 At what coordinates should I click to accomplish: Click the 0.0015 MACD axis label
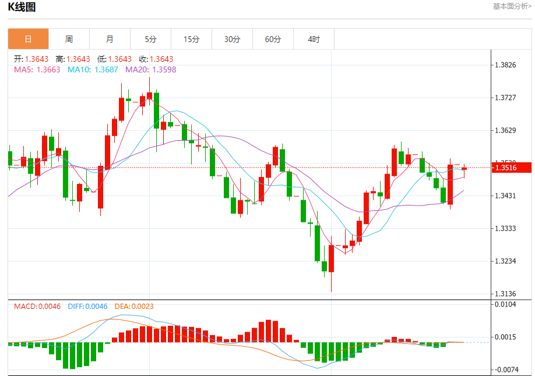505,337
